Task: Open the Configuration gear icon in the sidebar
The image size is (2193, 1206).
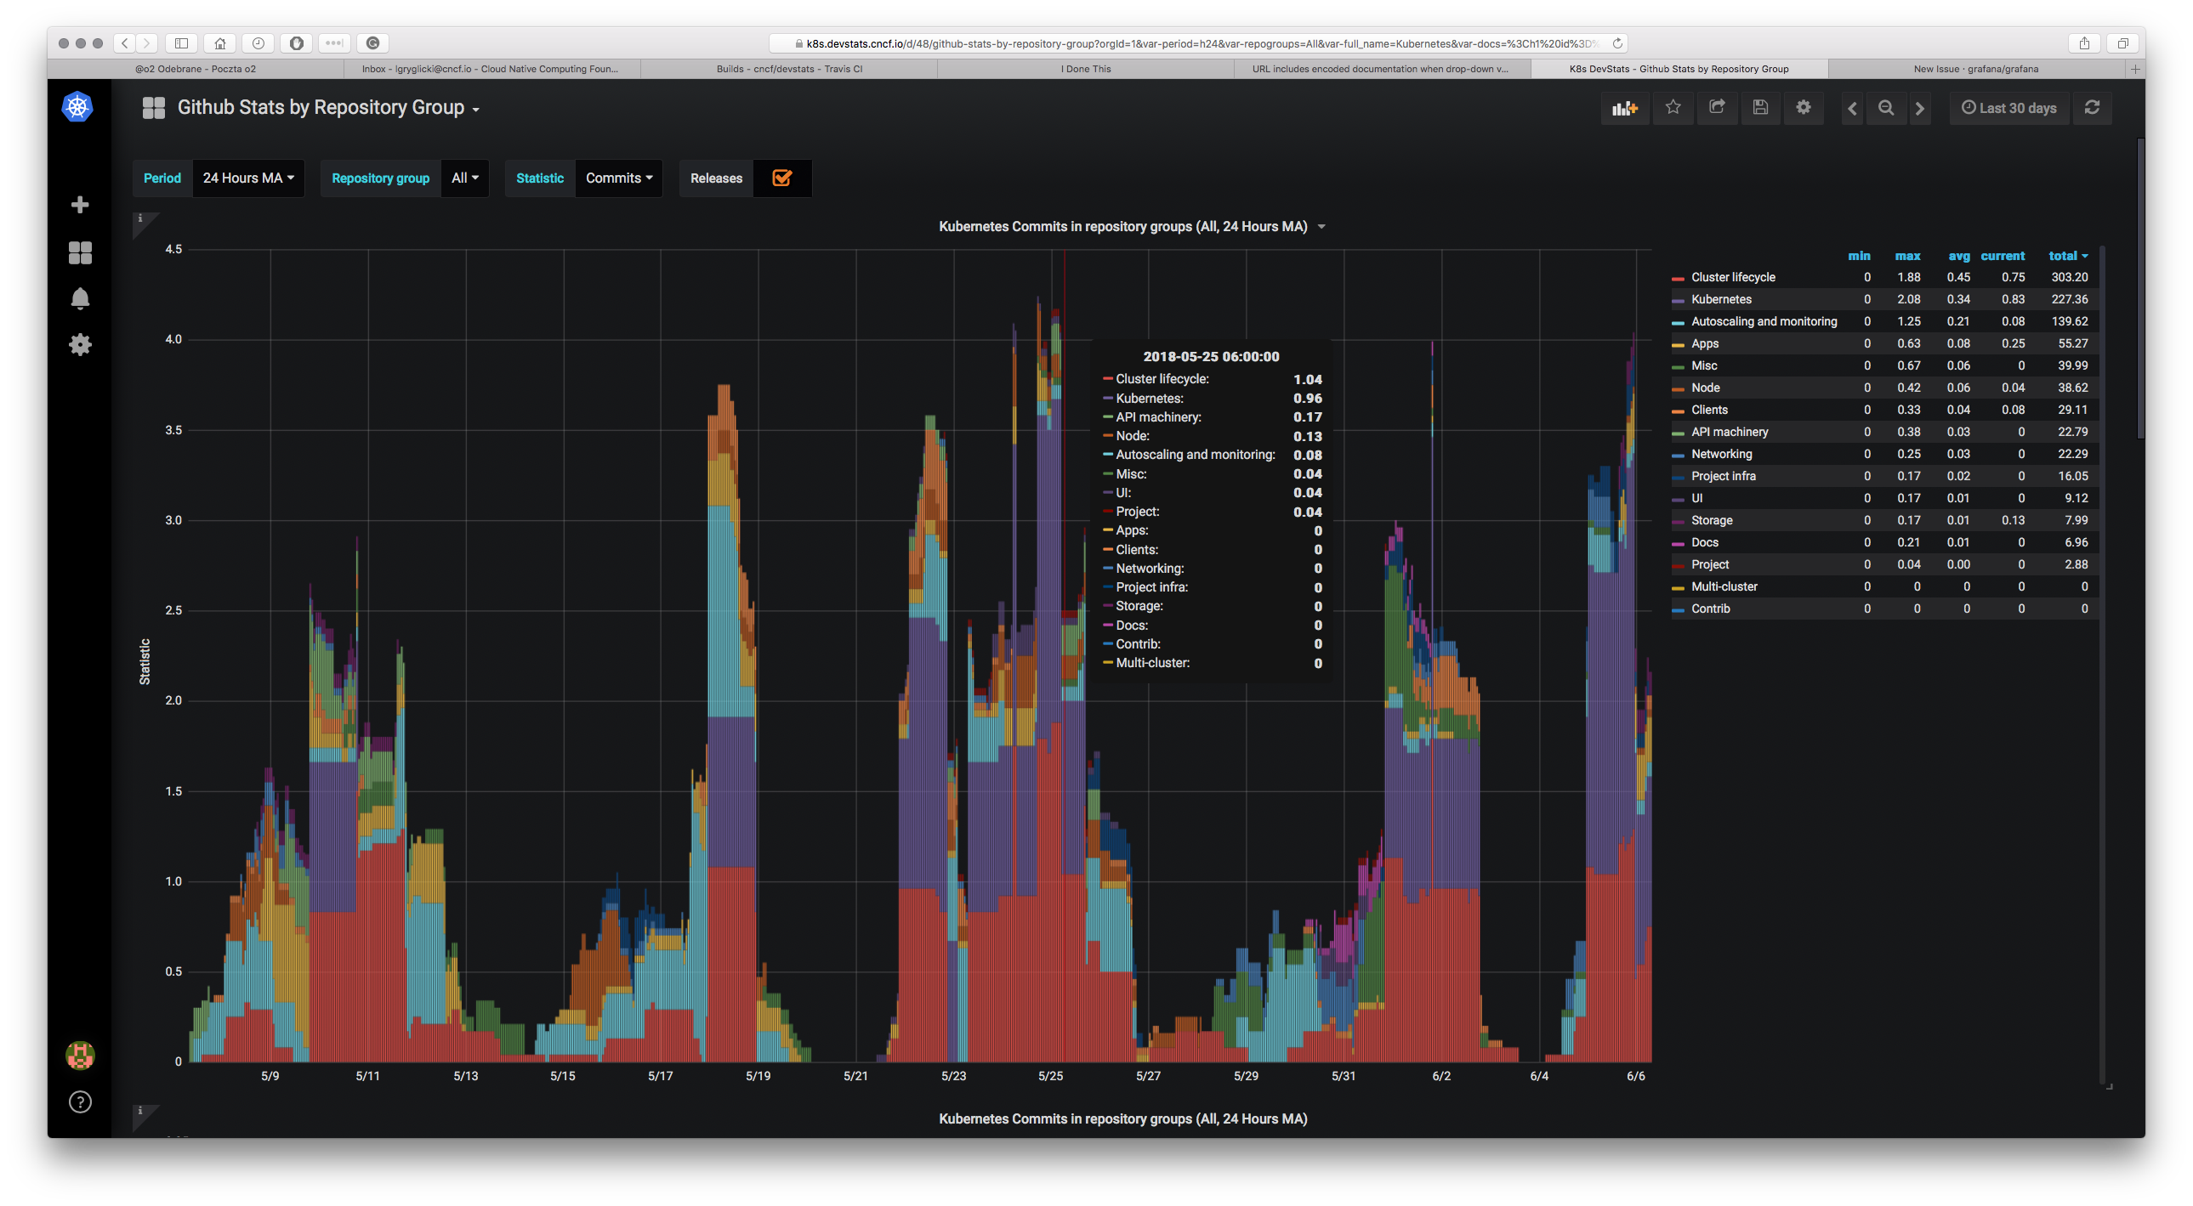Action: tap(80, 345)
